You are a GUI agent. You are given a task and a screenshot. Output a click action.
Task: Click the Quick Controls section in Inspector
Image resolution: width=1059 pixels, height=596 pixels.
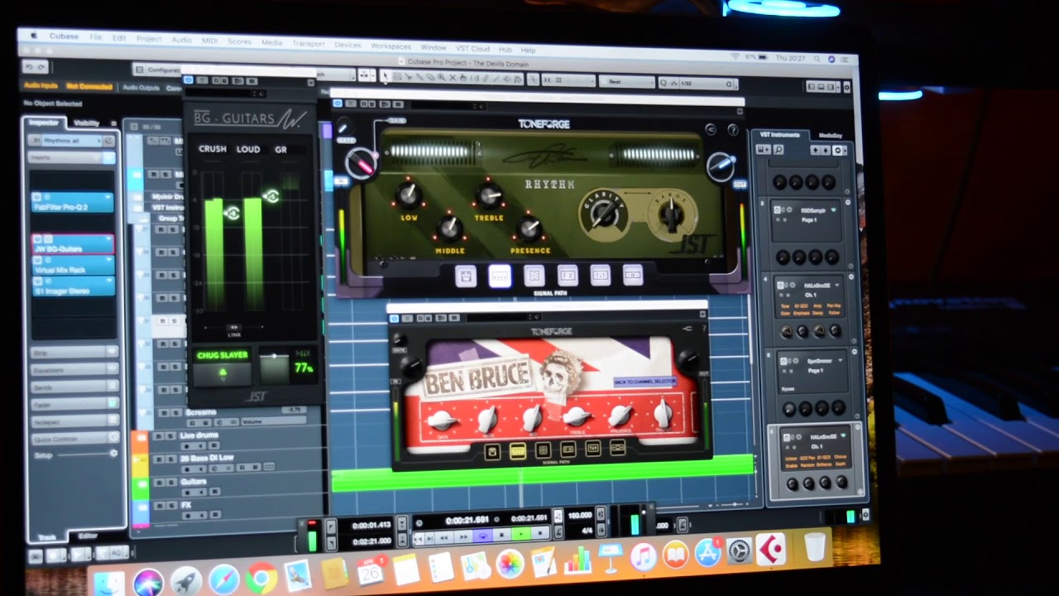point(74,440)
